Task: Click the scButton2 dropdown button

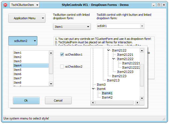Action: [x=23, y=41]
